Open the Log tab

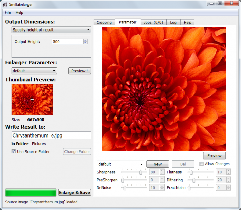(x=173, y=22)
